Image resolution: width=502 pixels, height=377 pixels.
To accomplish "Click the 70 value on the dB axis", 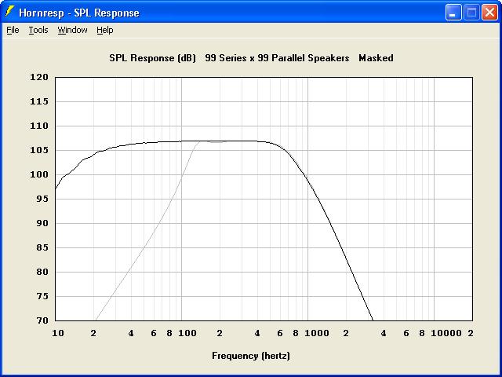I will point(41,320).
